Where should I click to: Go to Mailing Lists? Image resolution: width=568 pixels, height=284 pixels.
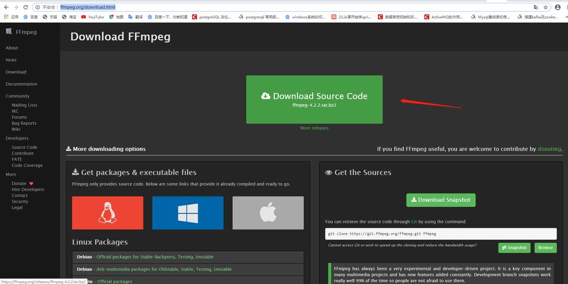pos(24,105)
